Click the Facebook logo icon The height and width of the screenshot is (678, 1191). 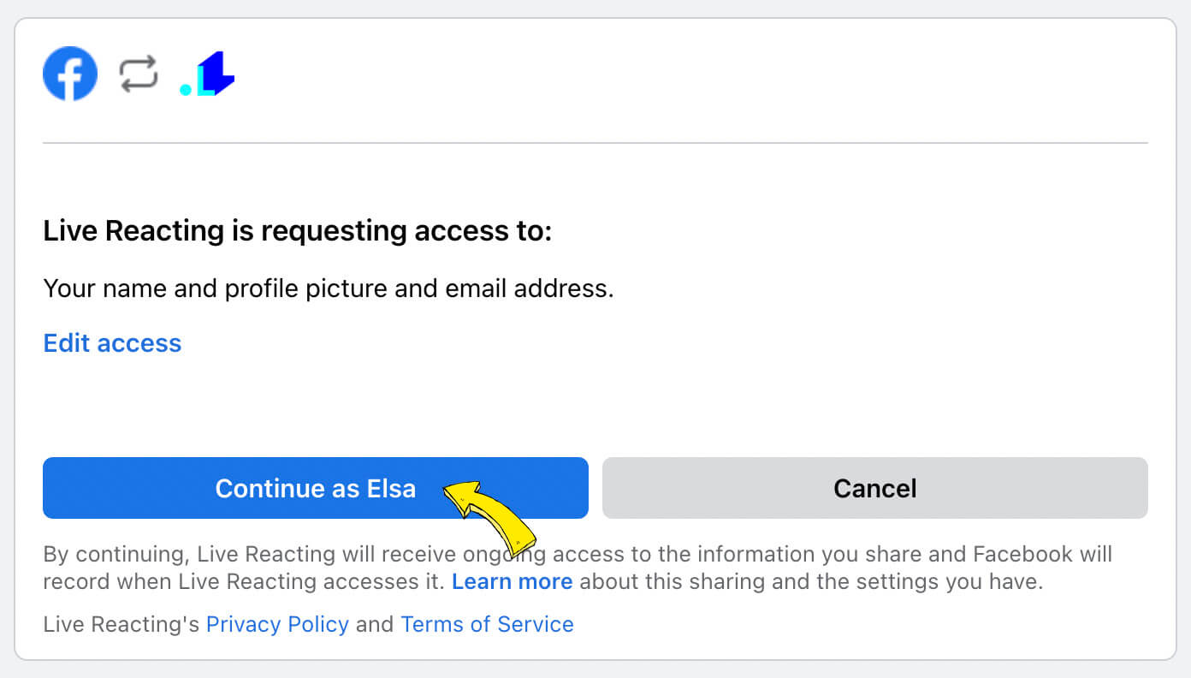[x=70, y=74]
